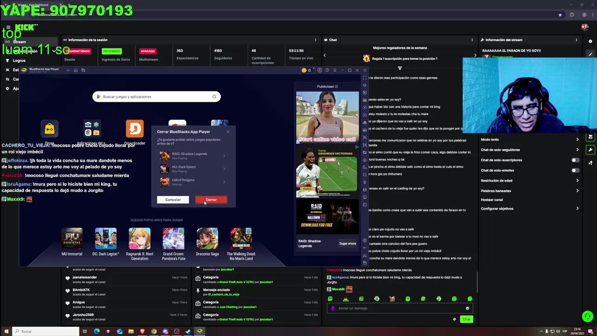Open the Draconia Saga game icon

(x=207, y=238)
